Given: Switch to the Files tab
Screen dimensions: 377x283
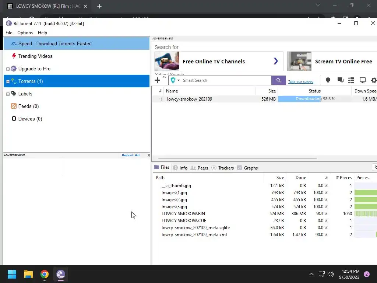Looking at the screenshot, I should click(162, 167).
